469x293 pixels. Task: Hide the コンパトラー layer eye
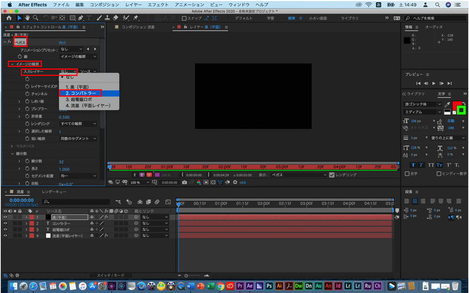[x=5, y=223]
